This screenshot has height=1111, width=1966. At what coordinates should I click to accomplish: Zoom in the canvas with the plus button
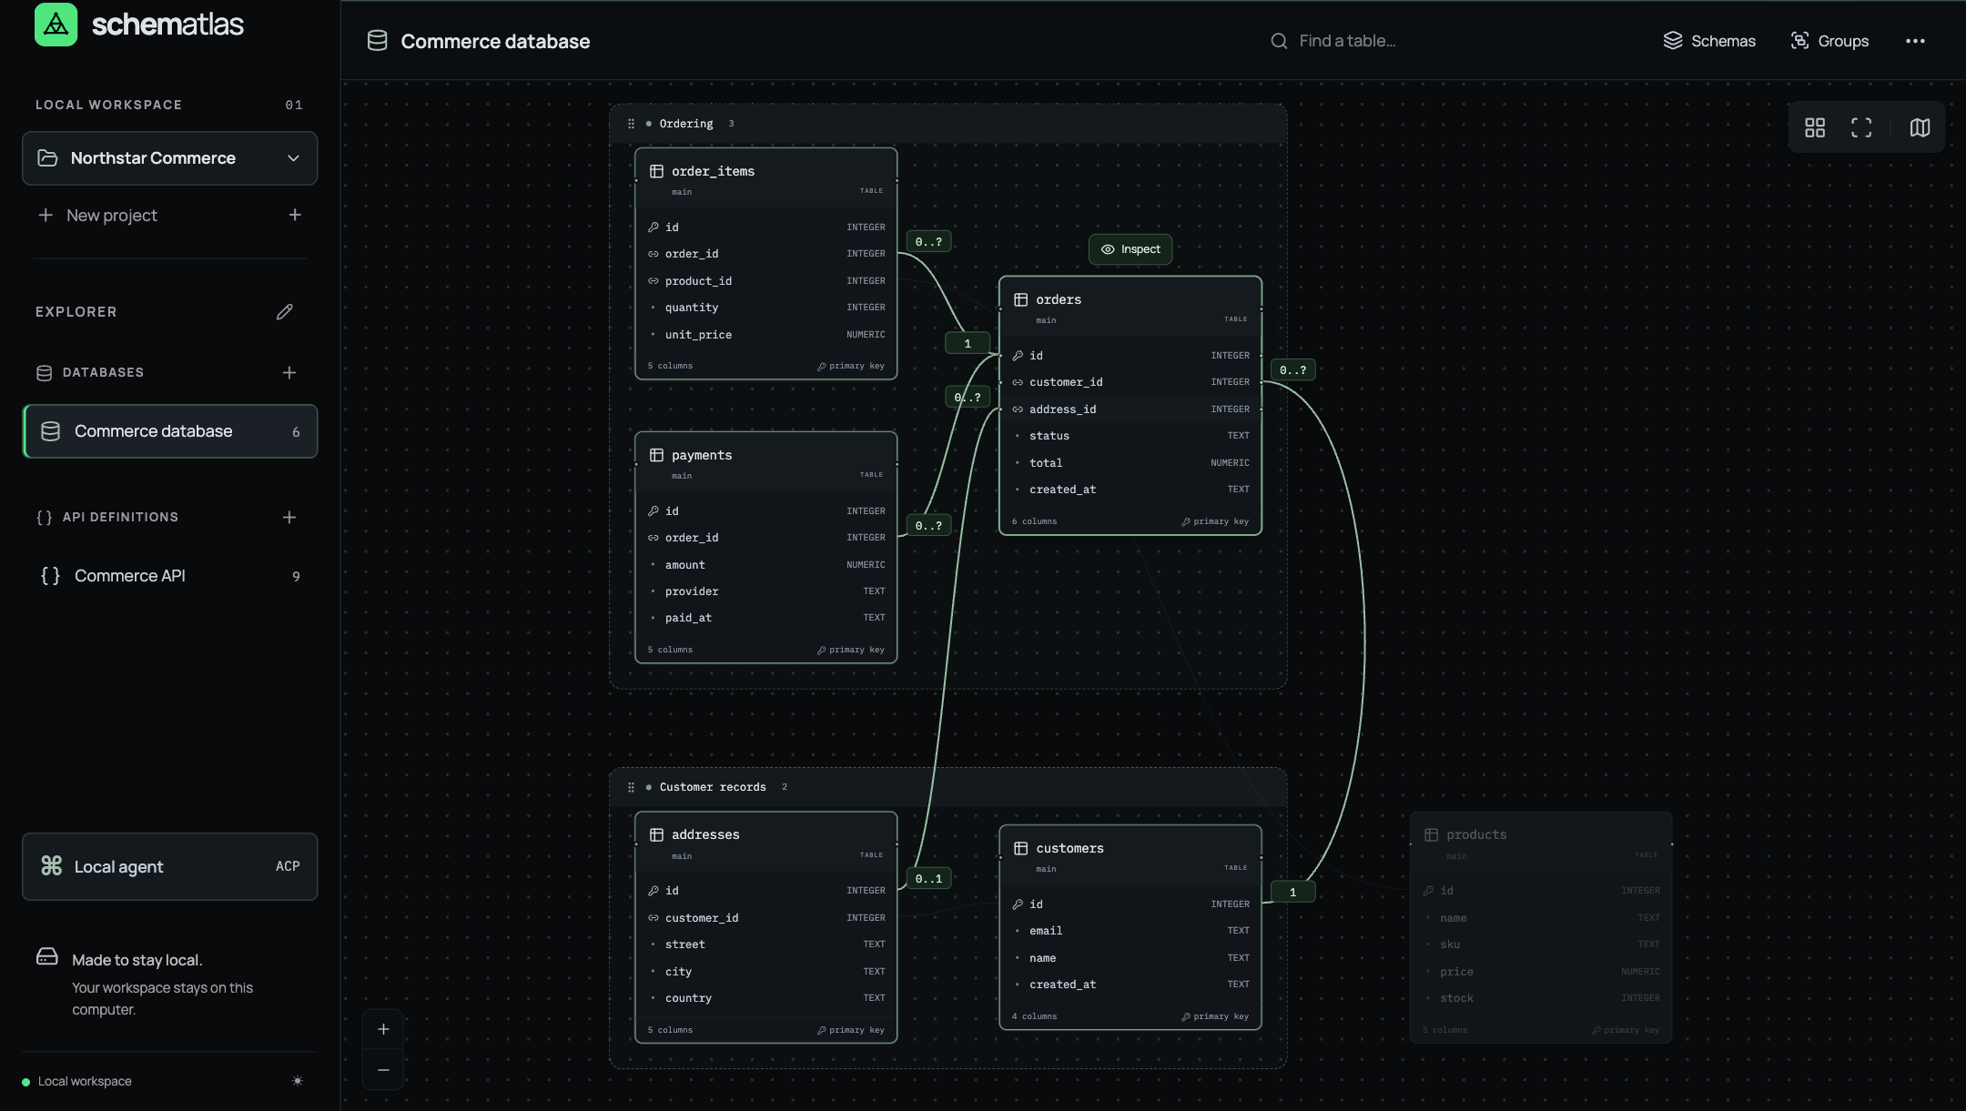click(x=383, y=1029)
